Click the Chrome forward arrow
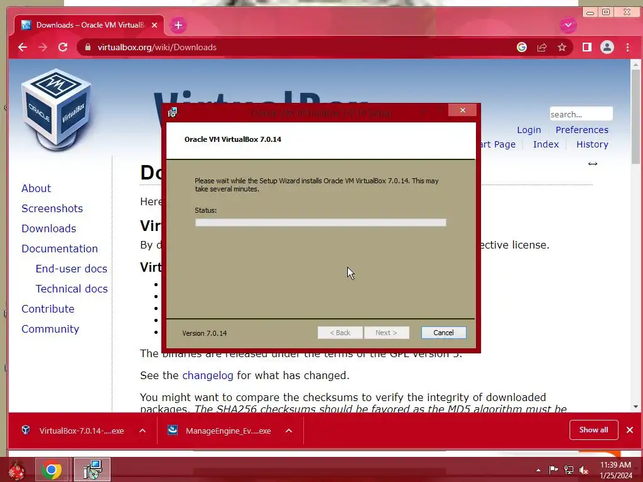 43,47
